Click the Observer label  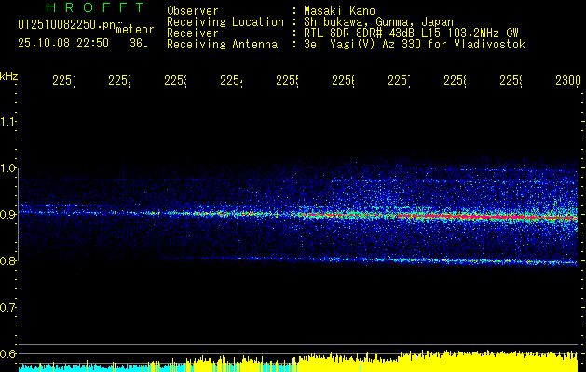coord(193,10)
